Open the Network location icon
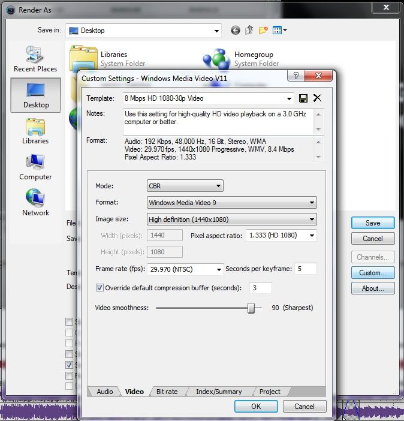 [35, 203]
